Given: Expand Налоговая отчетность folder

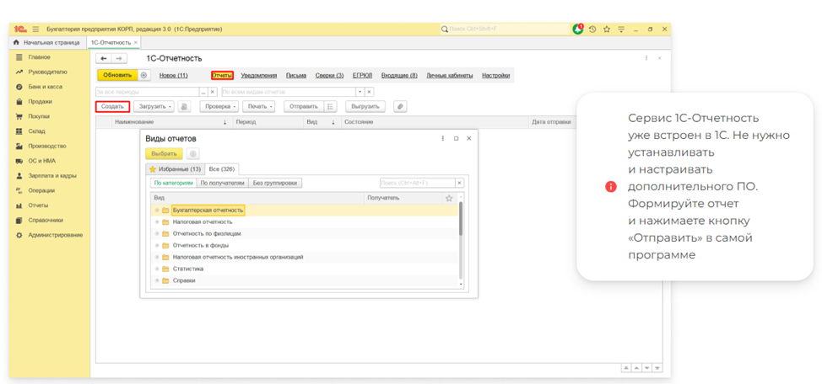Looking at the screenshot, I should click(x=156, y=221).
